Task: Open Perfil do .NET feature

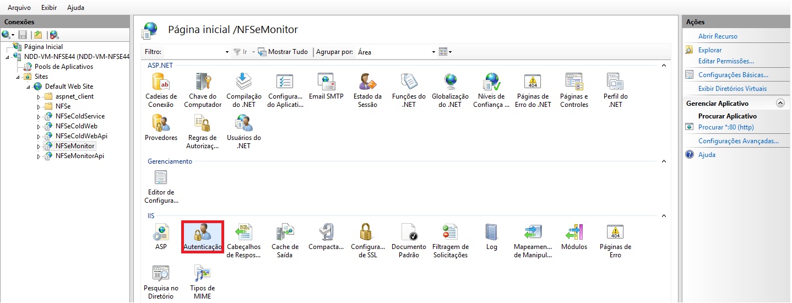Action: [x=615, y=90]
